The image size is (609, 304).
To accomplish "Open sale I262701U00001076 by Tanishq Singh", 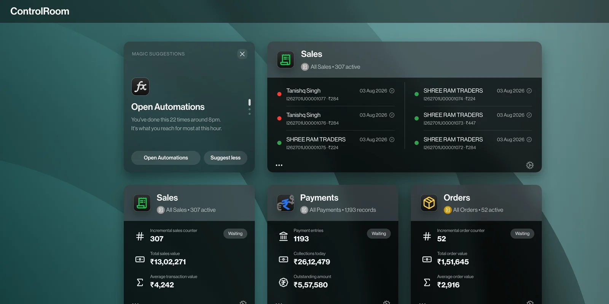I will (336, 119).
